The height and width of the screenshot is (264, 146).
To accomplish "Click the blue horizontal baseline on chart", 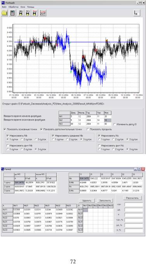I will coord(76,42).
